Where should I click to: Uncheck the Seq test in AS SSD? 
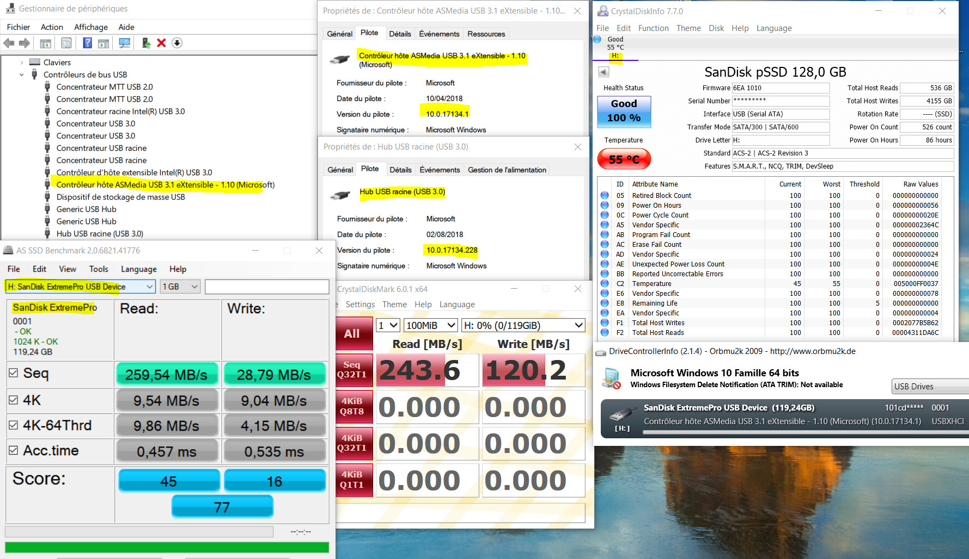click(14, 373)
